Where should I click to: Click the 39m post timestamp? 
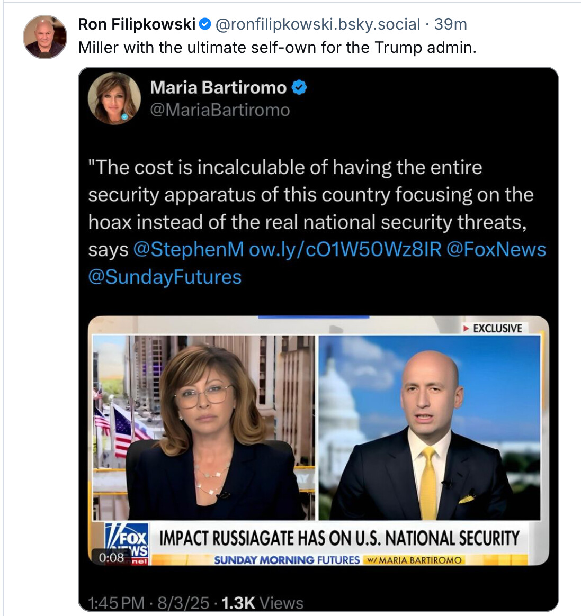(451, 24)
